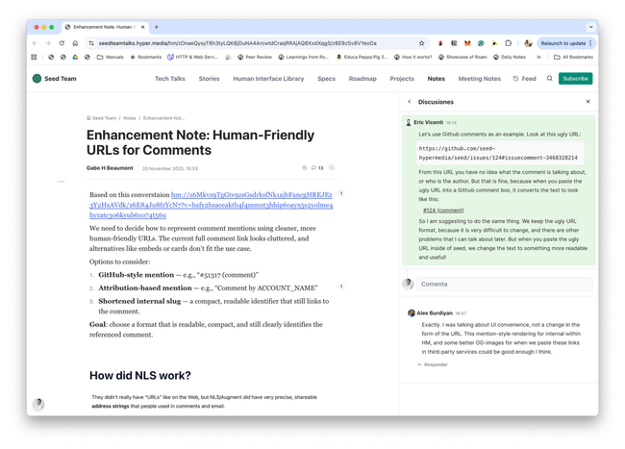Click the Feed item in navigation

[x=525, y=79]
